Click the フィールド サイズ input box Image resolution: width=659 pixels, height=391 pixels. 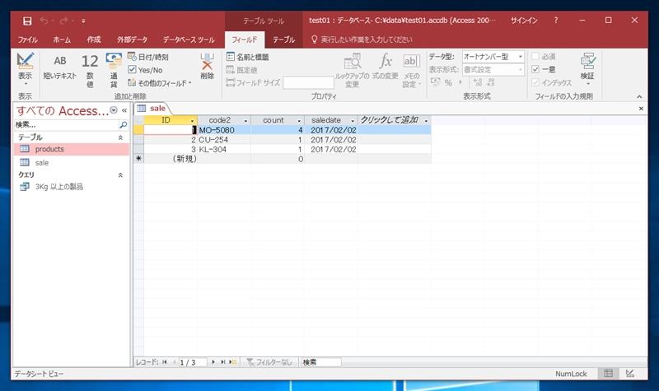click(x=308, y=83)
